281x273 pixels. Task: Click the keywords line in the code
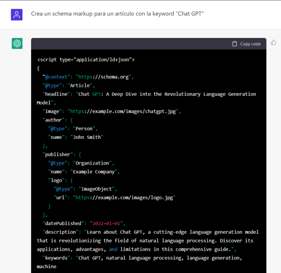pos(142,258)
